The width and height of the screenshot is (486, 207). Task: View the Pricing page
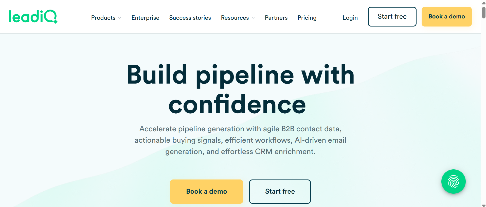point(307,18)
